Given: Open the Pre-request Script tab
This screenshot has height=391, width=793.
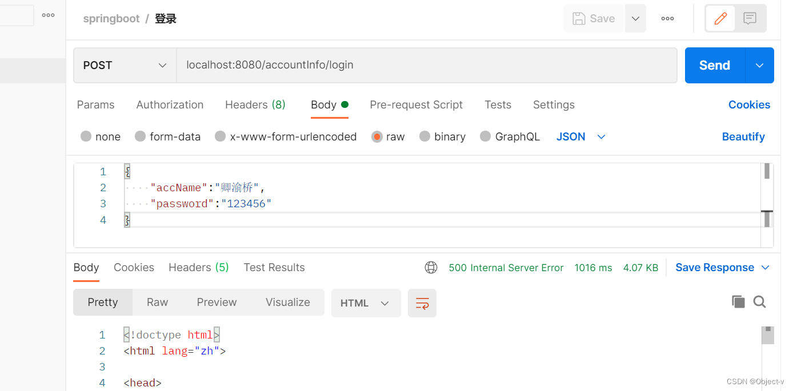Looking at the screenshot, I should coord(416,104).
